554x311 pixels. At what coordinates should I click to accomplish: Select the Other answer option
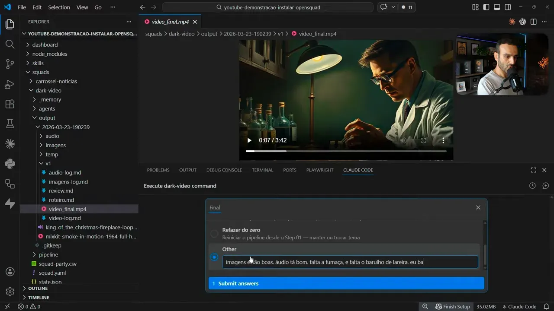[214, 257]
